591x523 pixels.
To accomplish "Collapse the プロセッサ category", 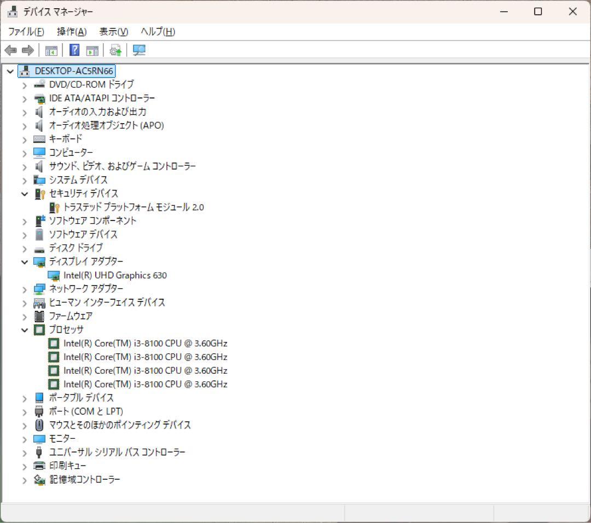I will point(24,330).
